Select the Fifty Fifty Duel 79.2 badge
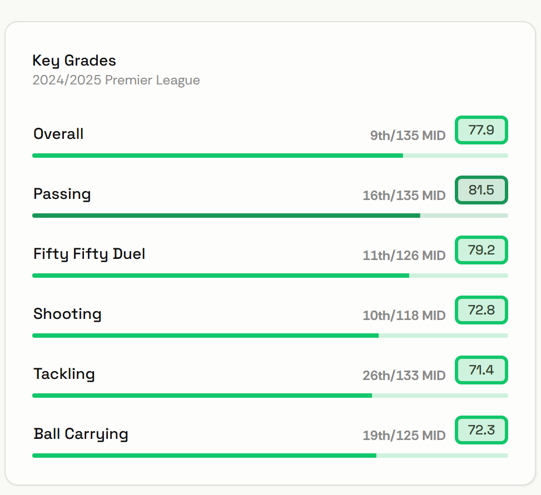 [482, 250]
